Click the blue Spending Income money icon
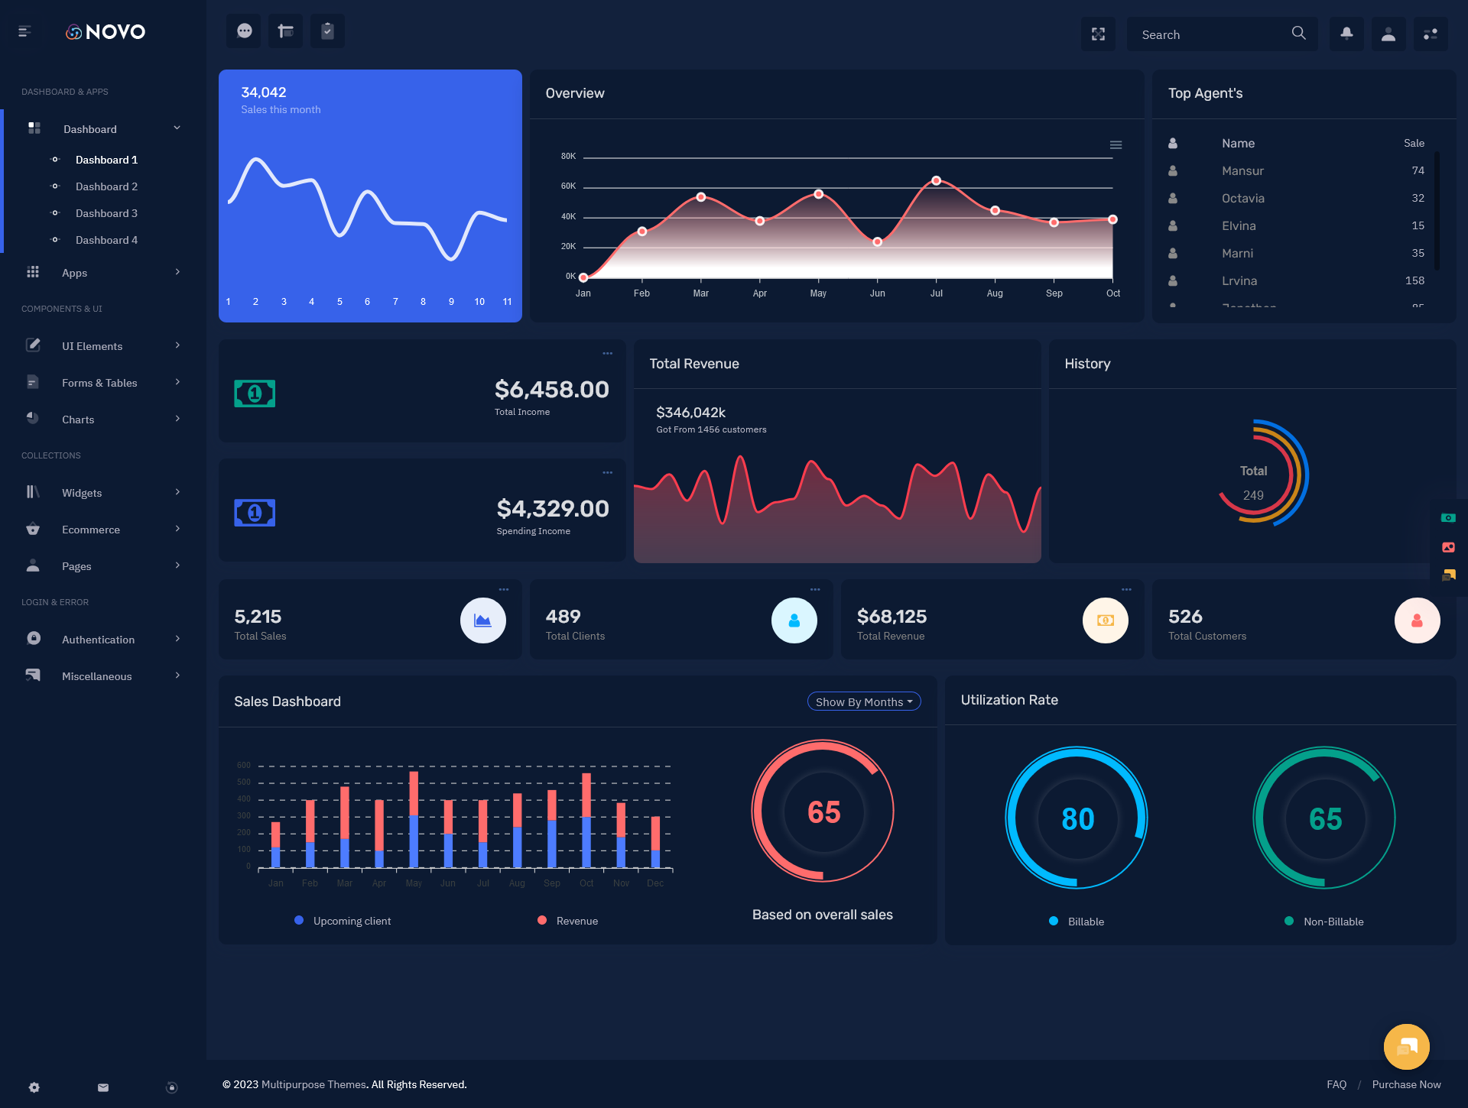This screenshot has width=1468, height=1108. (255, 513)
